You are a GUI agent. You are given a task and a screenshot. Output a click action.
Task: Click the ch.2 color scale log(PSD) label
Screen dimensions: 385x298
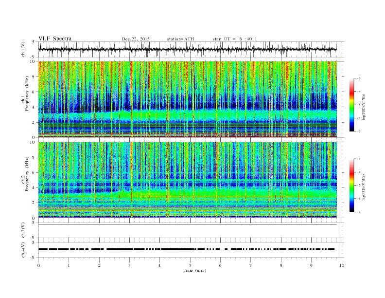pos(364,187)
